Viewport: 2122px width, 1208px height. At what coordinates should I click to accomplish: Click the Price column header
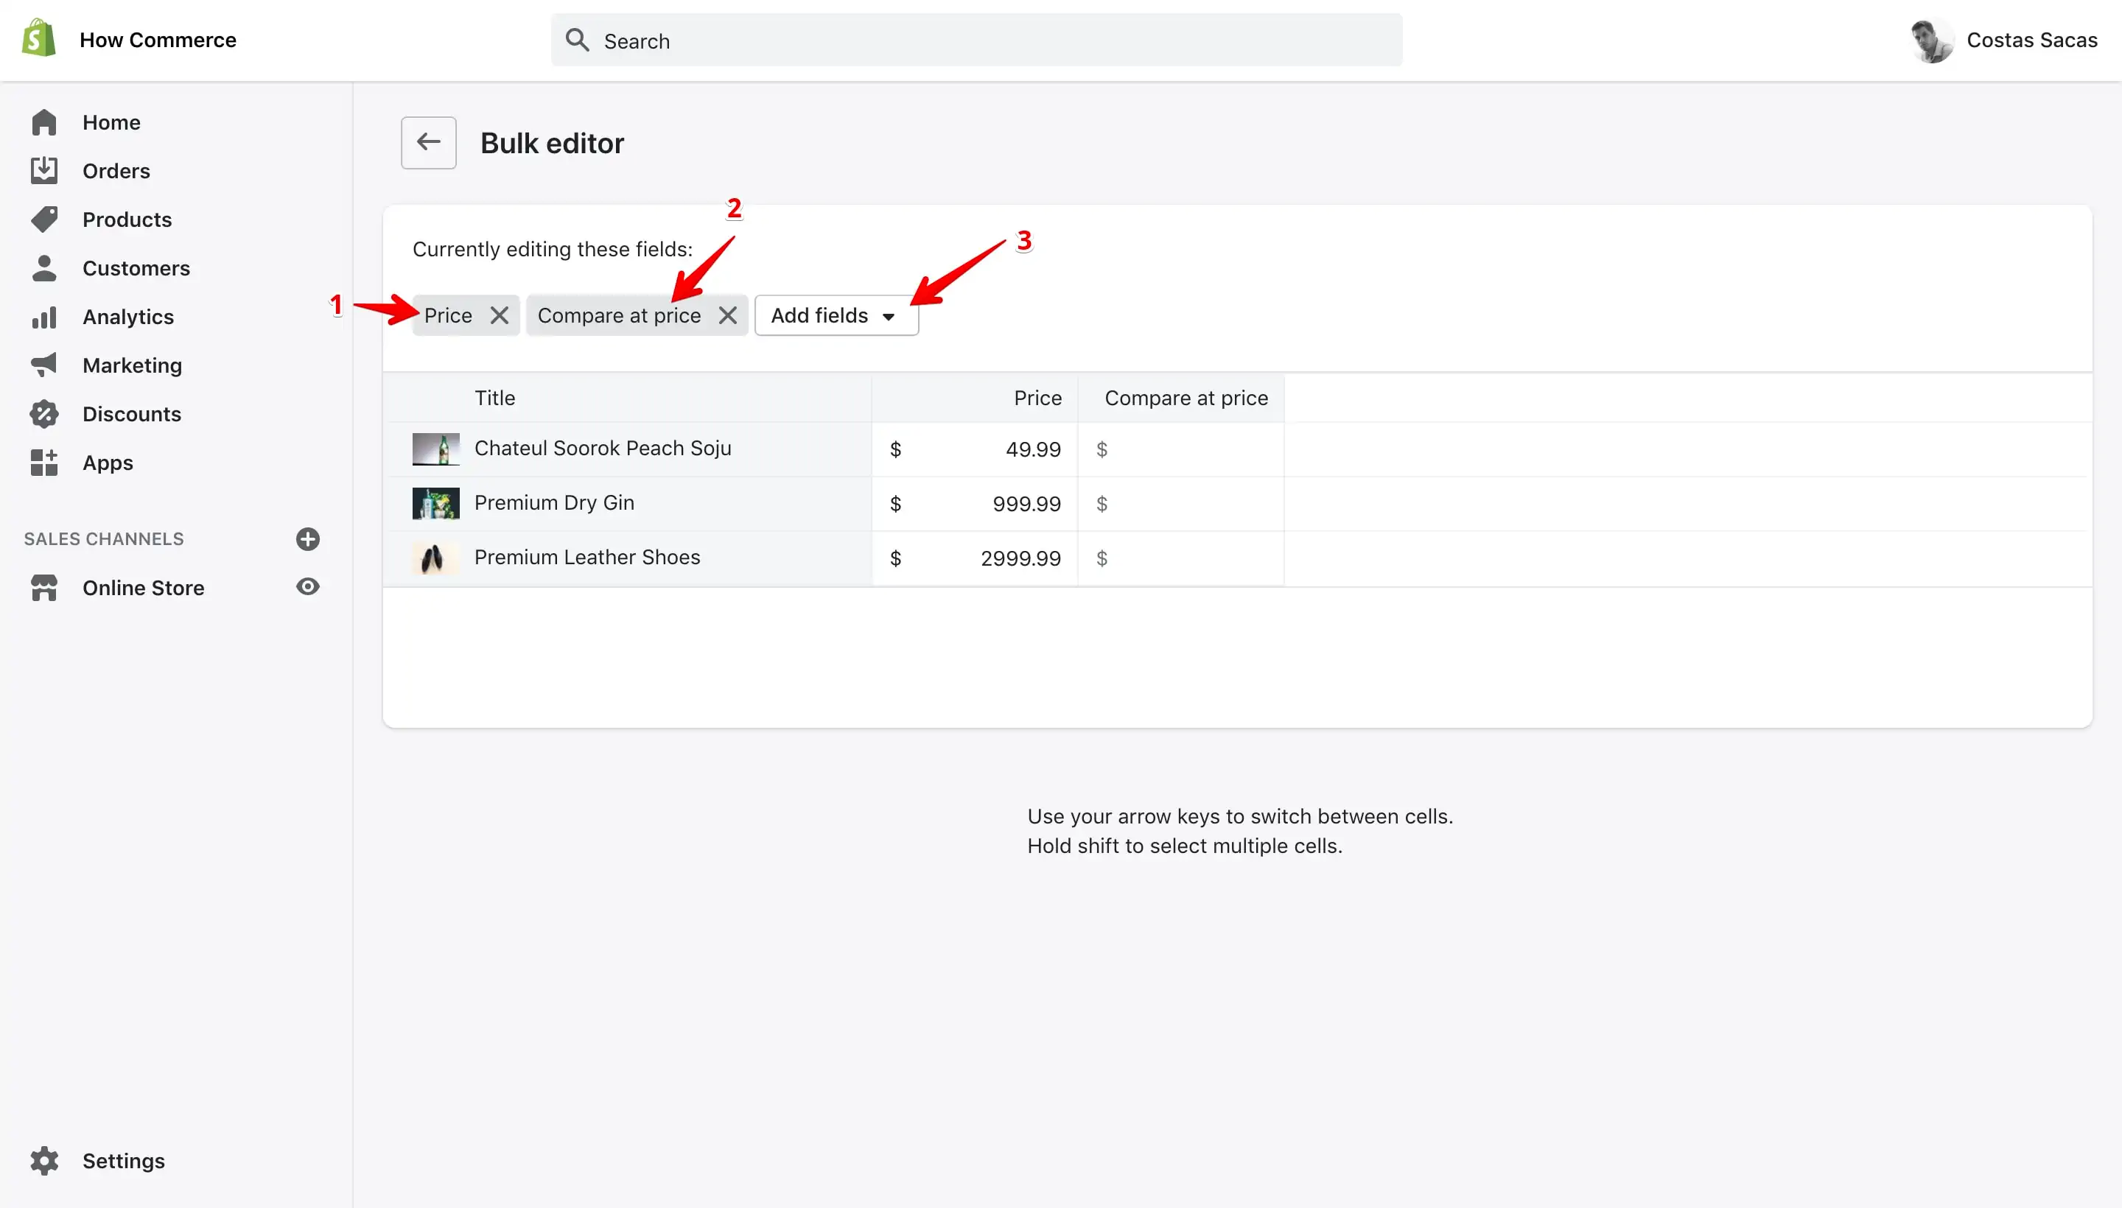[x=1037, y=398]
